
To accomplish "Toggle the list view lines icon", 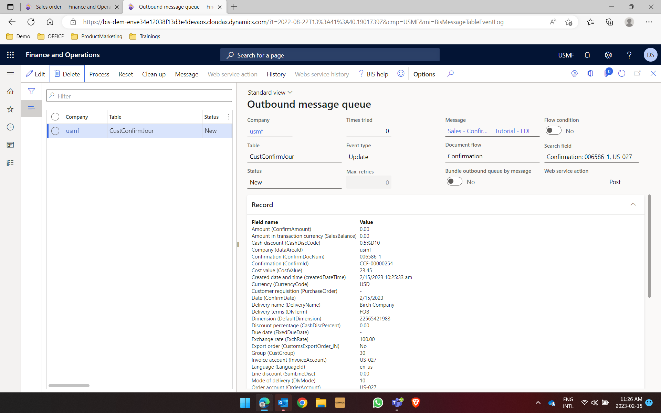I will (31, 108).
